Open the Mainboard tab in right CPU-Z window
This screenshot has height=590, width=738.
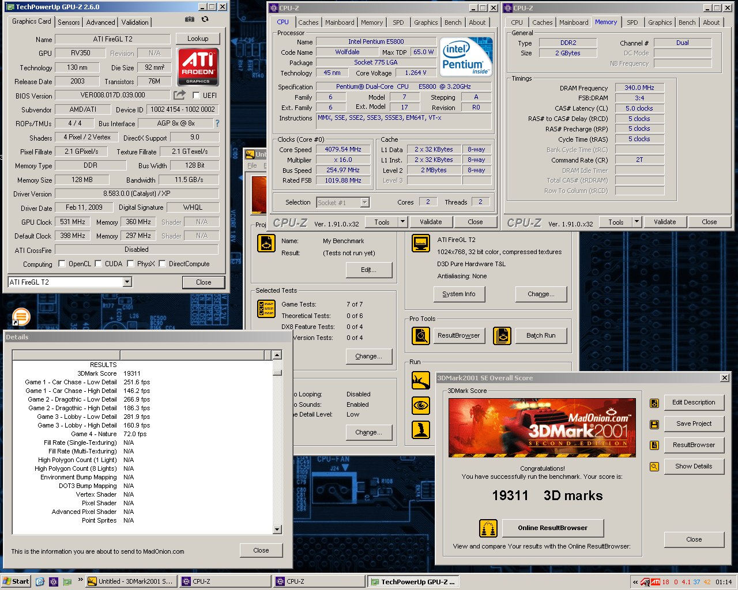[x=574, y=22]
